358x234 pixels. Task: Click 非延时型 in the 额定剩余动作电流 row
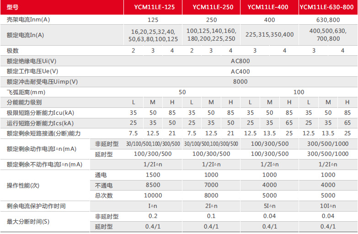point(107,144)
